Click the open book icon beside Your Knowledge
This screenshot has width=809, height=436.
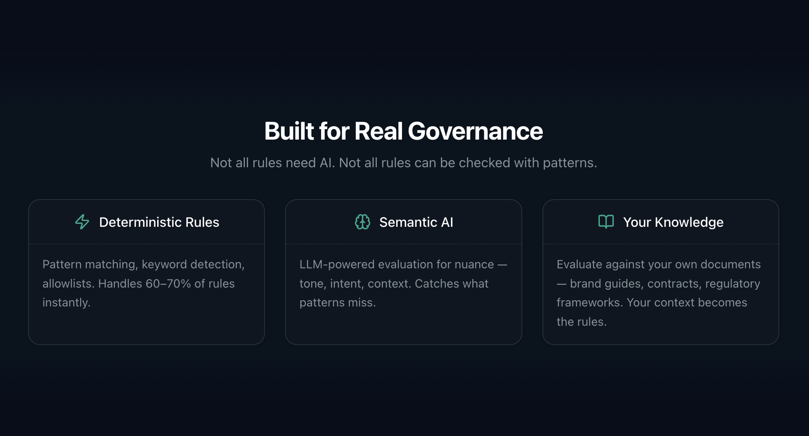click(606, 221)
